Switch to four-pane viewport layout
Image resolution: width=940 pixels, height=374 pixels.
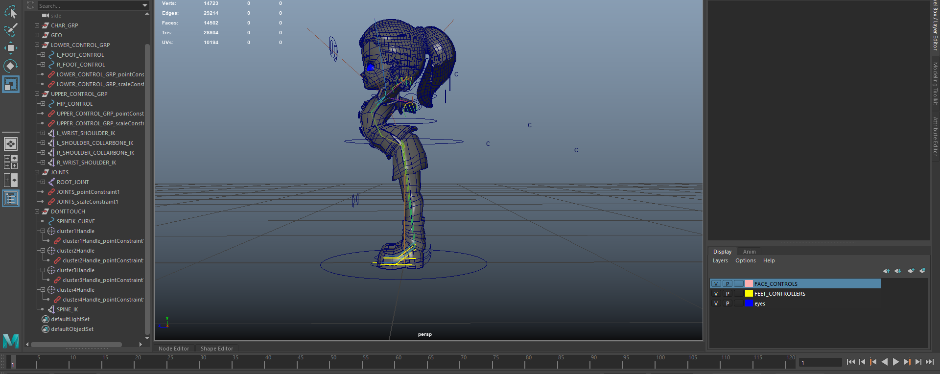tap(10, 162)
